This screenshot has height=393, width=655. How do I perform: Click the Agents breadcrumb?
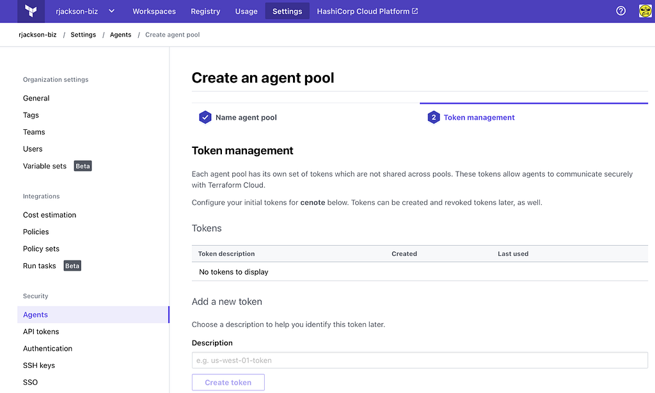coord(120,35)
